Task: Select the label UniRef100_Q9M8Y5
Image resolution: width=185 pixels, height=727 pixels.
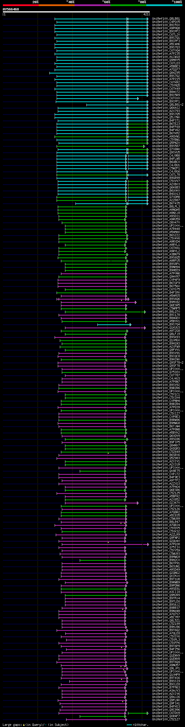Action: 166,60
